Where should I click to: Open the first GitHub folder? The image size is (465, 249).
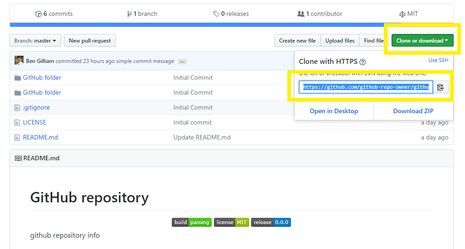[42, 77]
